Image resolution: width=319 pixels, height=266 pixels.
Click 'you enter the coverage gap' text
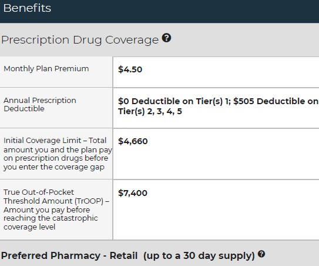tap(54, 167)
